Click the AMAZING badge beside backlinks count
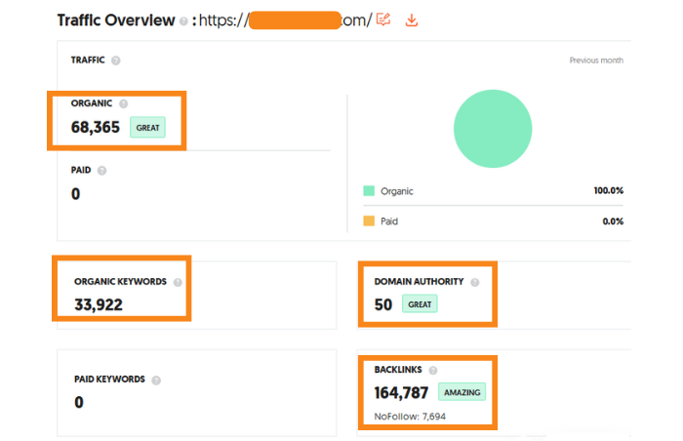 [461, 392]
